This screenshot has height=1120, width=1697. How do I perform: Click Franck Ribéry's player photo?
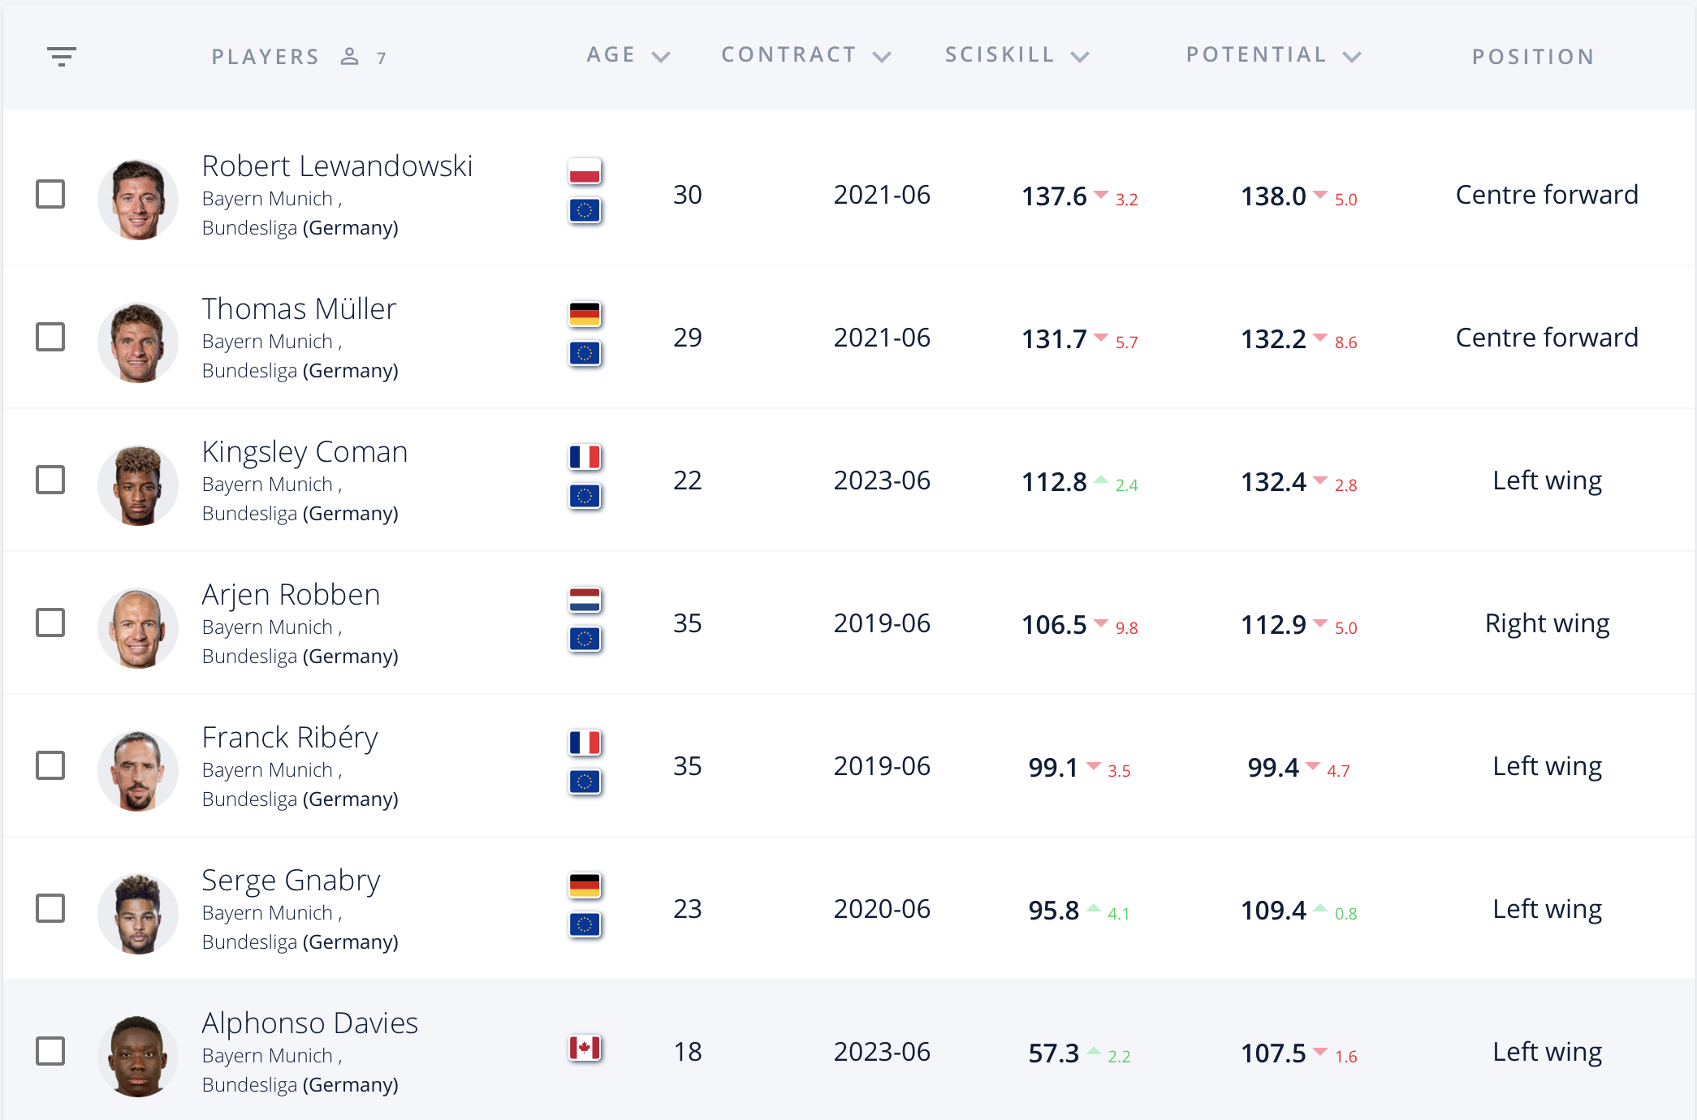[138, 771]
